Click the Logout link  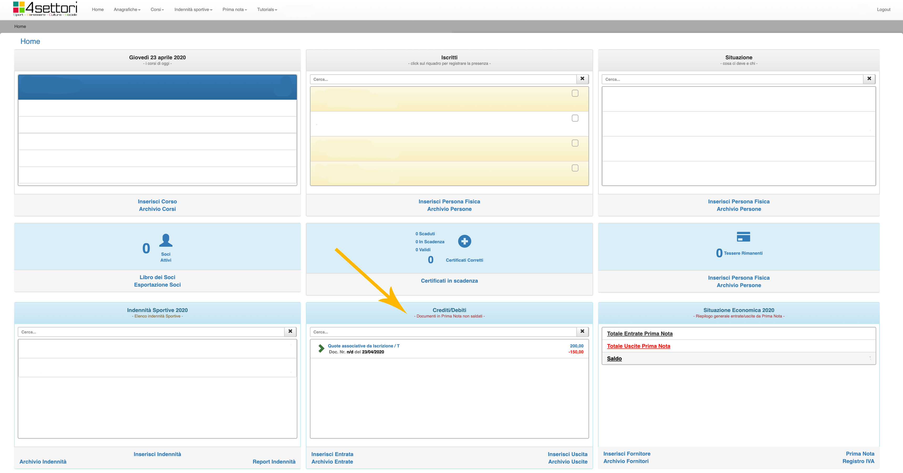point(883,9)
